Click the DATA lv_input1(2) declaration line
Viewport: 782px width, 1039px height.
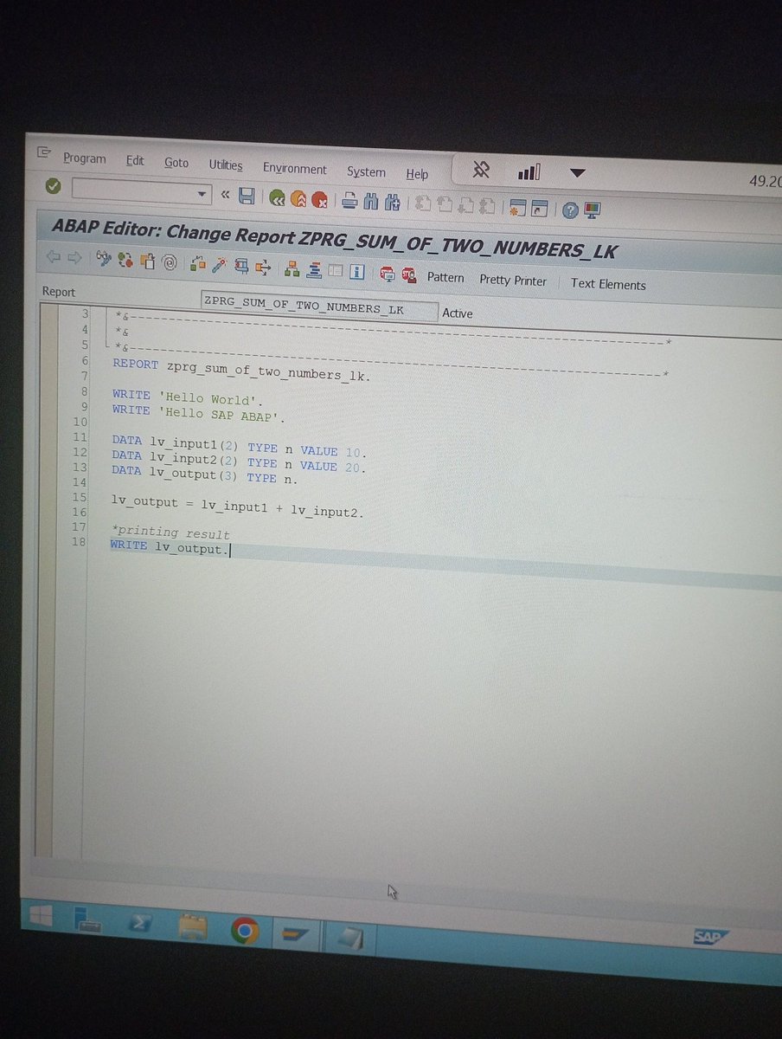click(240, 447)
